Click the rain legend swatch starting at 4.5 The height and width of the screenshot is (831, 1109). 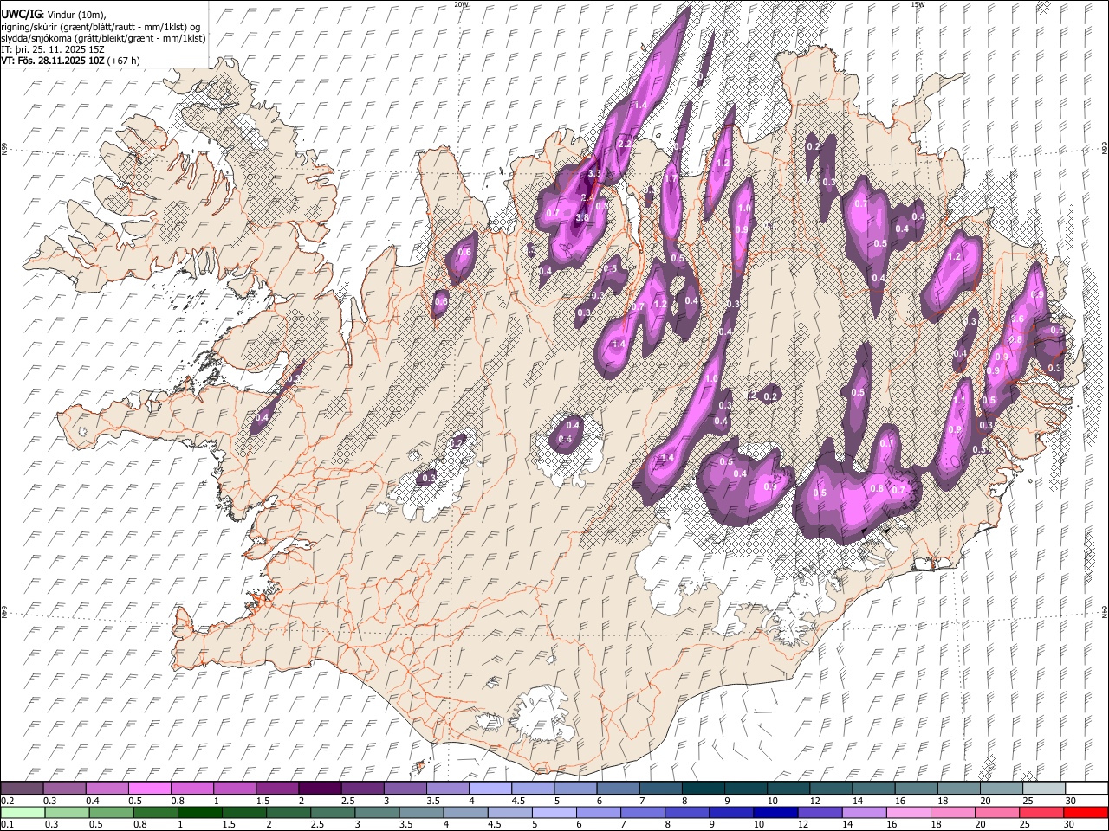coord(509,813)
